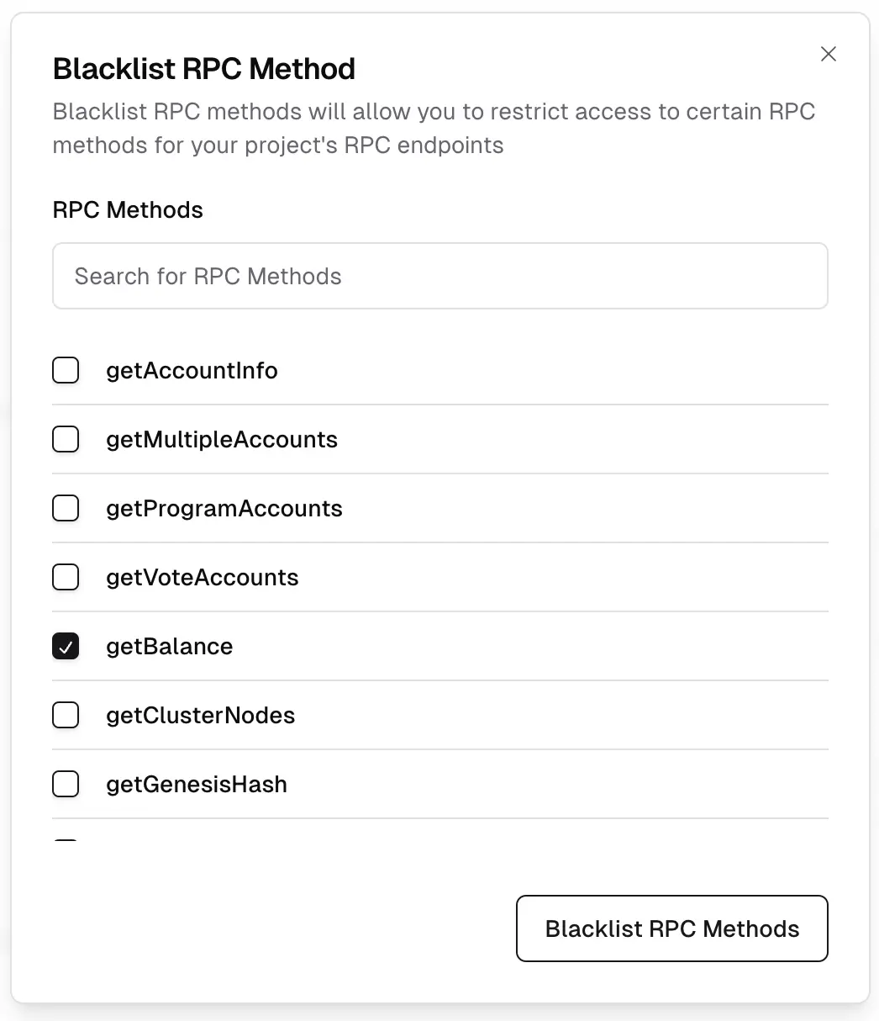Close the dialog with the X icon

(829, 54)
